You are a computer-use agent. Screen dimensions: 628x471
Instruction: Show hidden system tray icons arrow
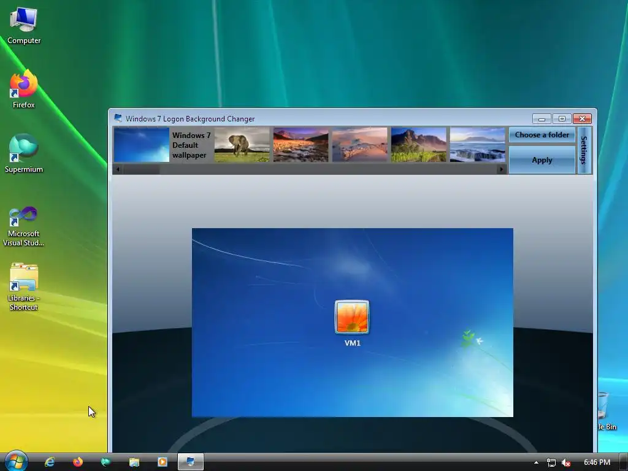(536, 462)
